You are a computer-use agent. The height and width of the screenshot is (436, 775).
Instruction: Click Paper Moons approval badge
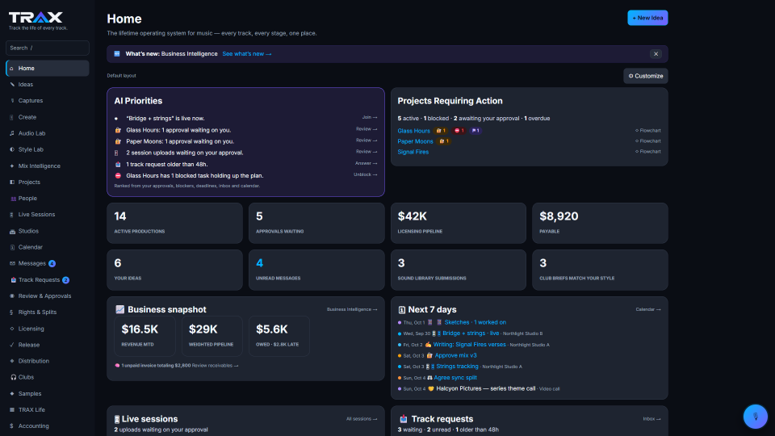point(444,141)
